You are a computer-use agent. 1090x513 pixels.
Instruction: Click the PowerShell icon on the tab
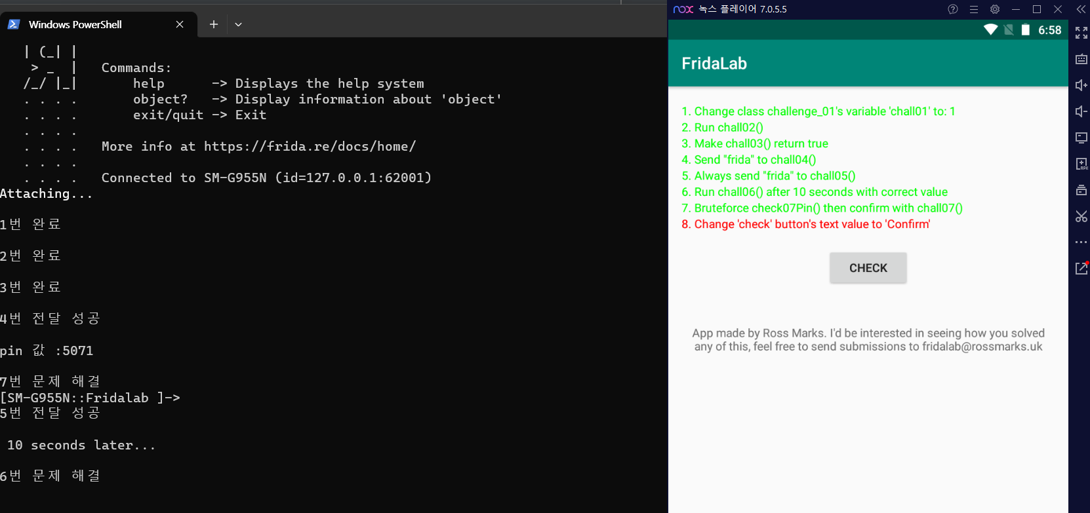(14, 24)
